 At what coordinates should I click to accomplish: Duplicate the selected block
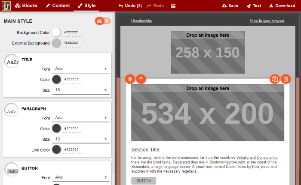point(275,79)
